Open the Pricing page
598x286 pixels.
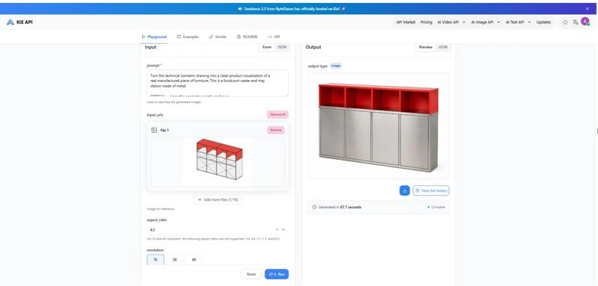[426, 22]
